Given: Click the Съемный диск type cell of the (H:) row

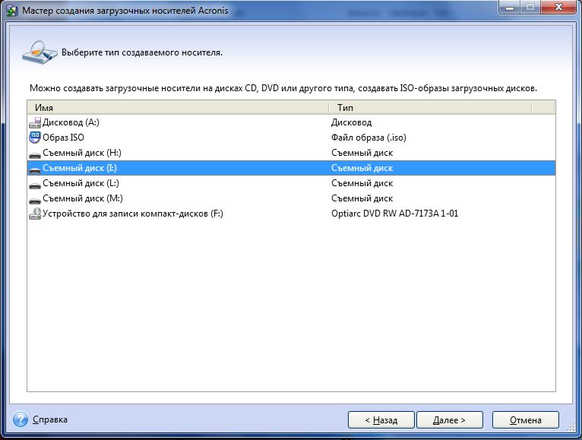Looking at the screenshot, I should click(362, 153).
